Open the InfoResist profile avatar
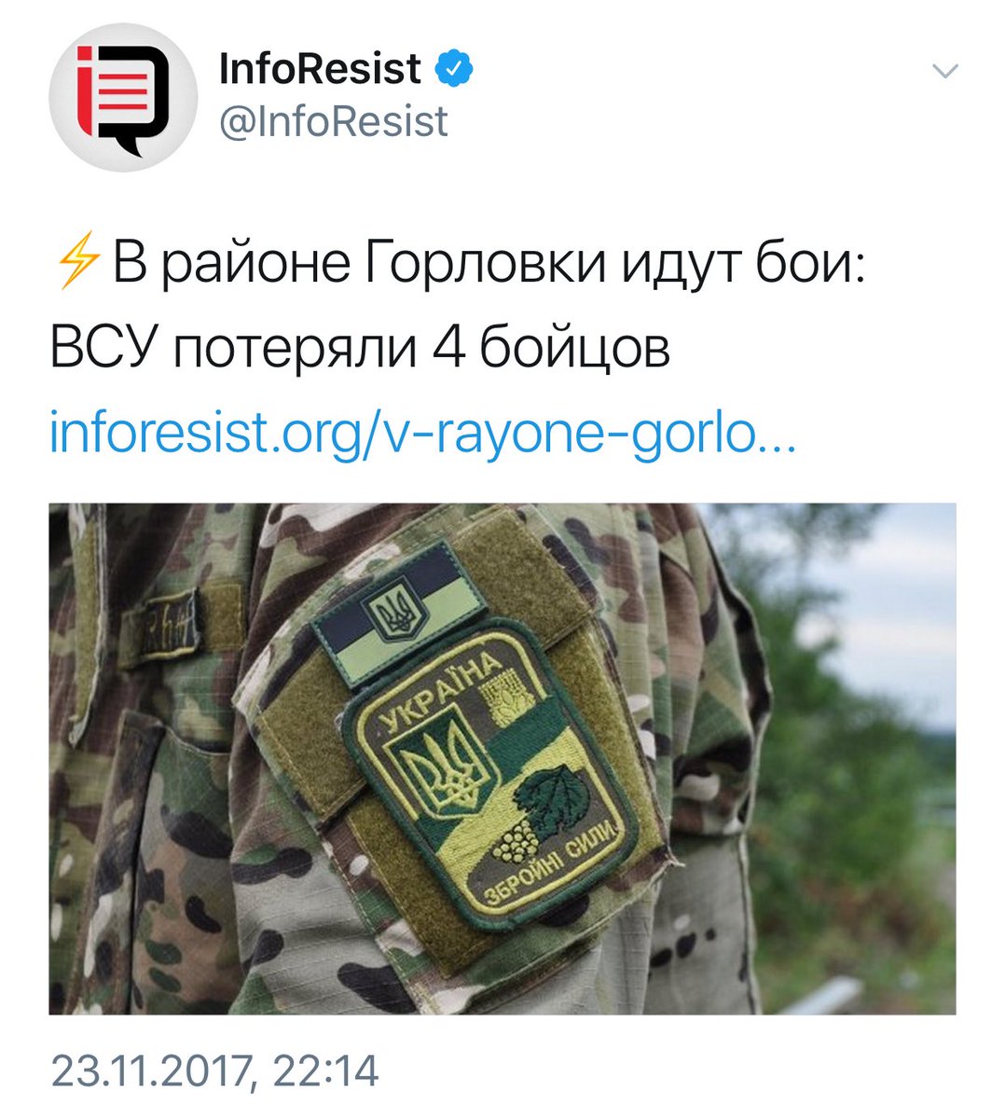Image resolution: width=1005 pixels, height=1119 pixels. pos(122,97)
